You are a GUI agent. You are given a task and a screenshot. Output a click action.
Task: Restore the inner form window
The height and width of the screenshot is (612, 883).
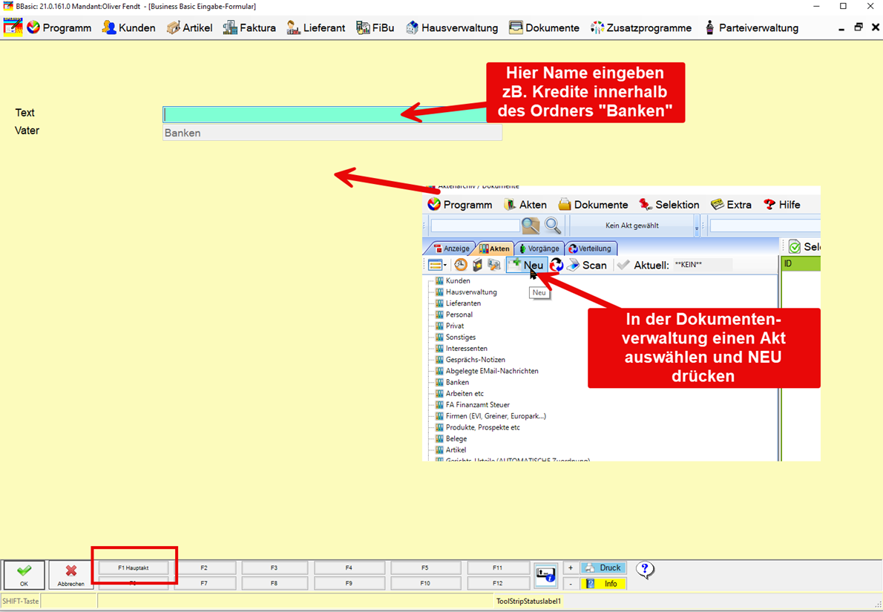[859, 27]
